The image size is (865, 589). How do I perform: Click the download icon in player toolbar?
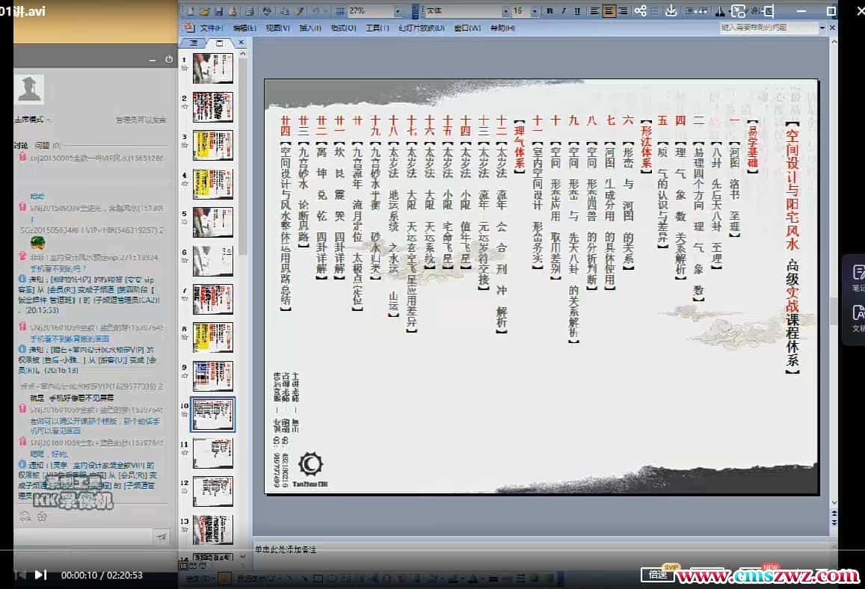point(671,10)
